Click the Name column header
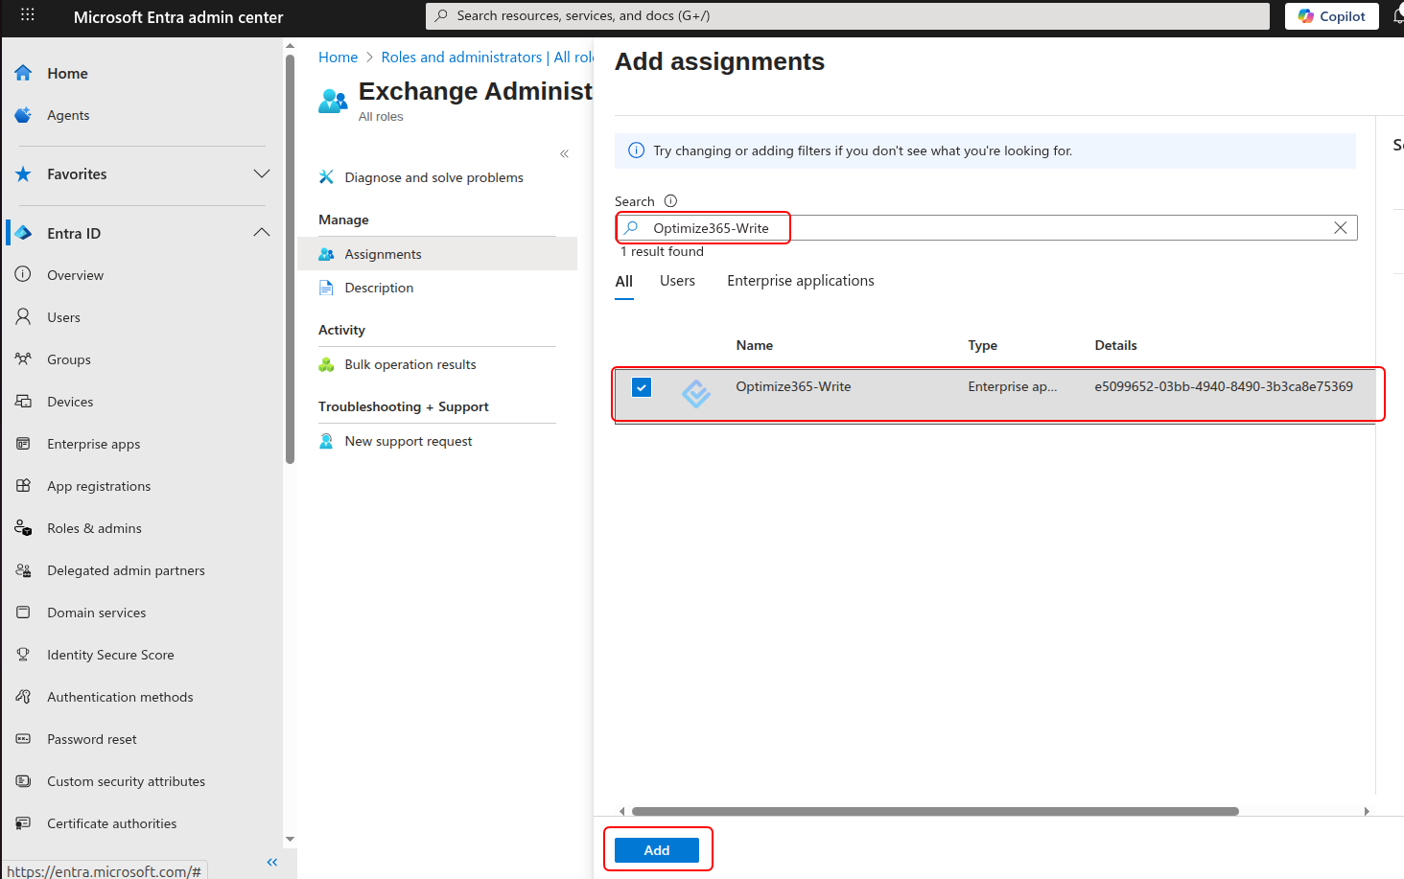 [755, 345]
